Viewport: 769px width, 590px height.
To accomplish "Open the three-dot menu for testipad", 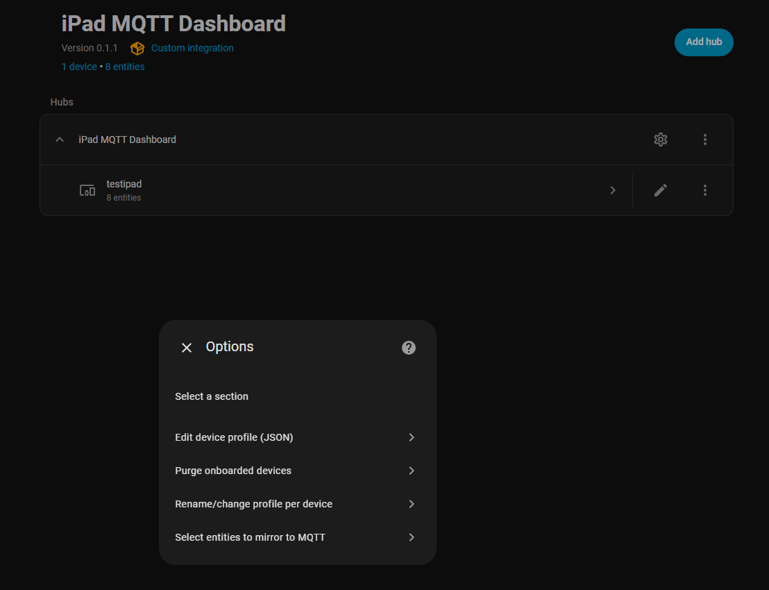I will [704, 190].
